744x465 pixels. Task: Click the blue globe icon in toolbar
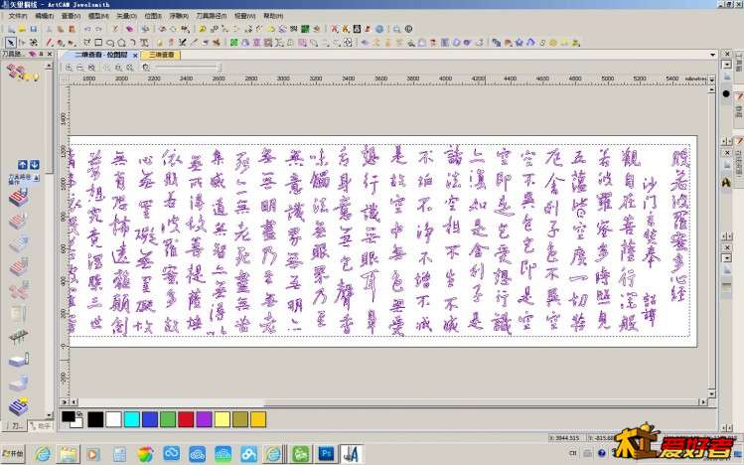(379, 29)
